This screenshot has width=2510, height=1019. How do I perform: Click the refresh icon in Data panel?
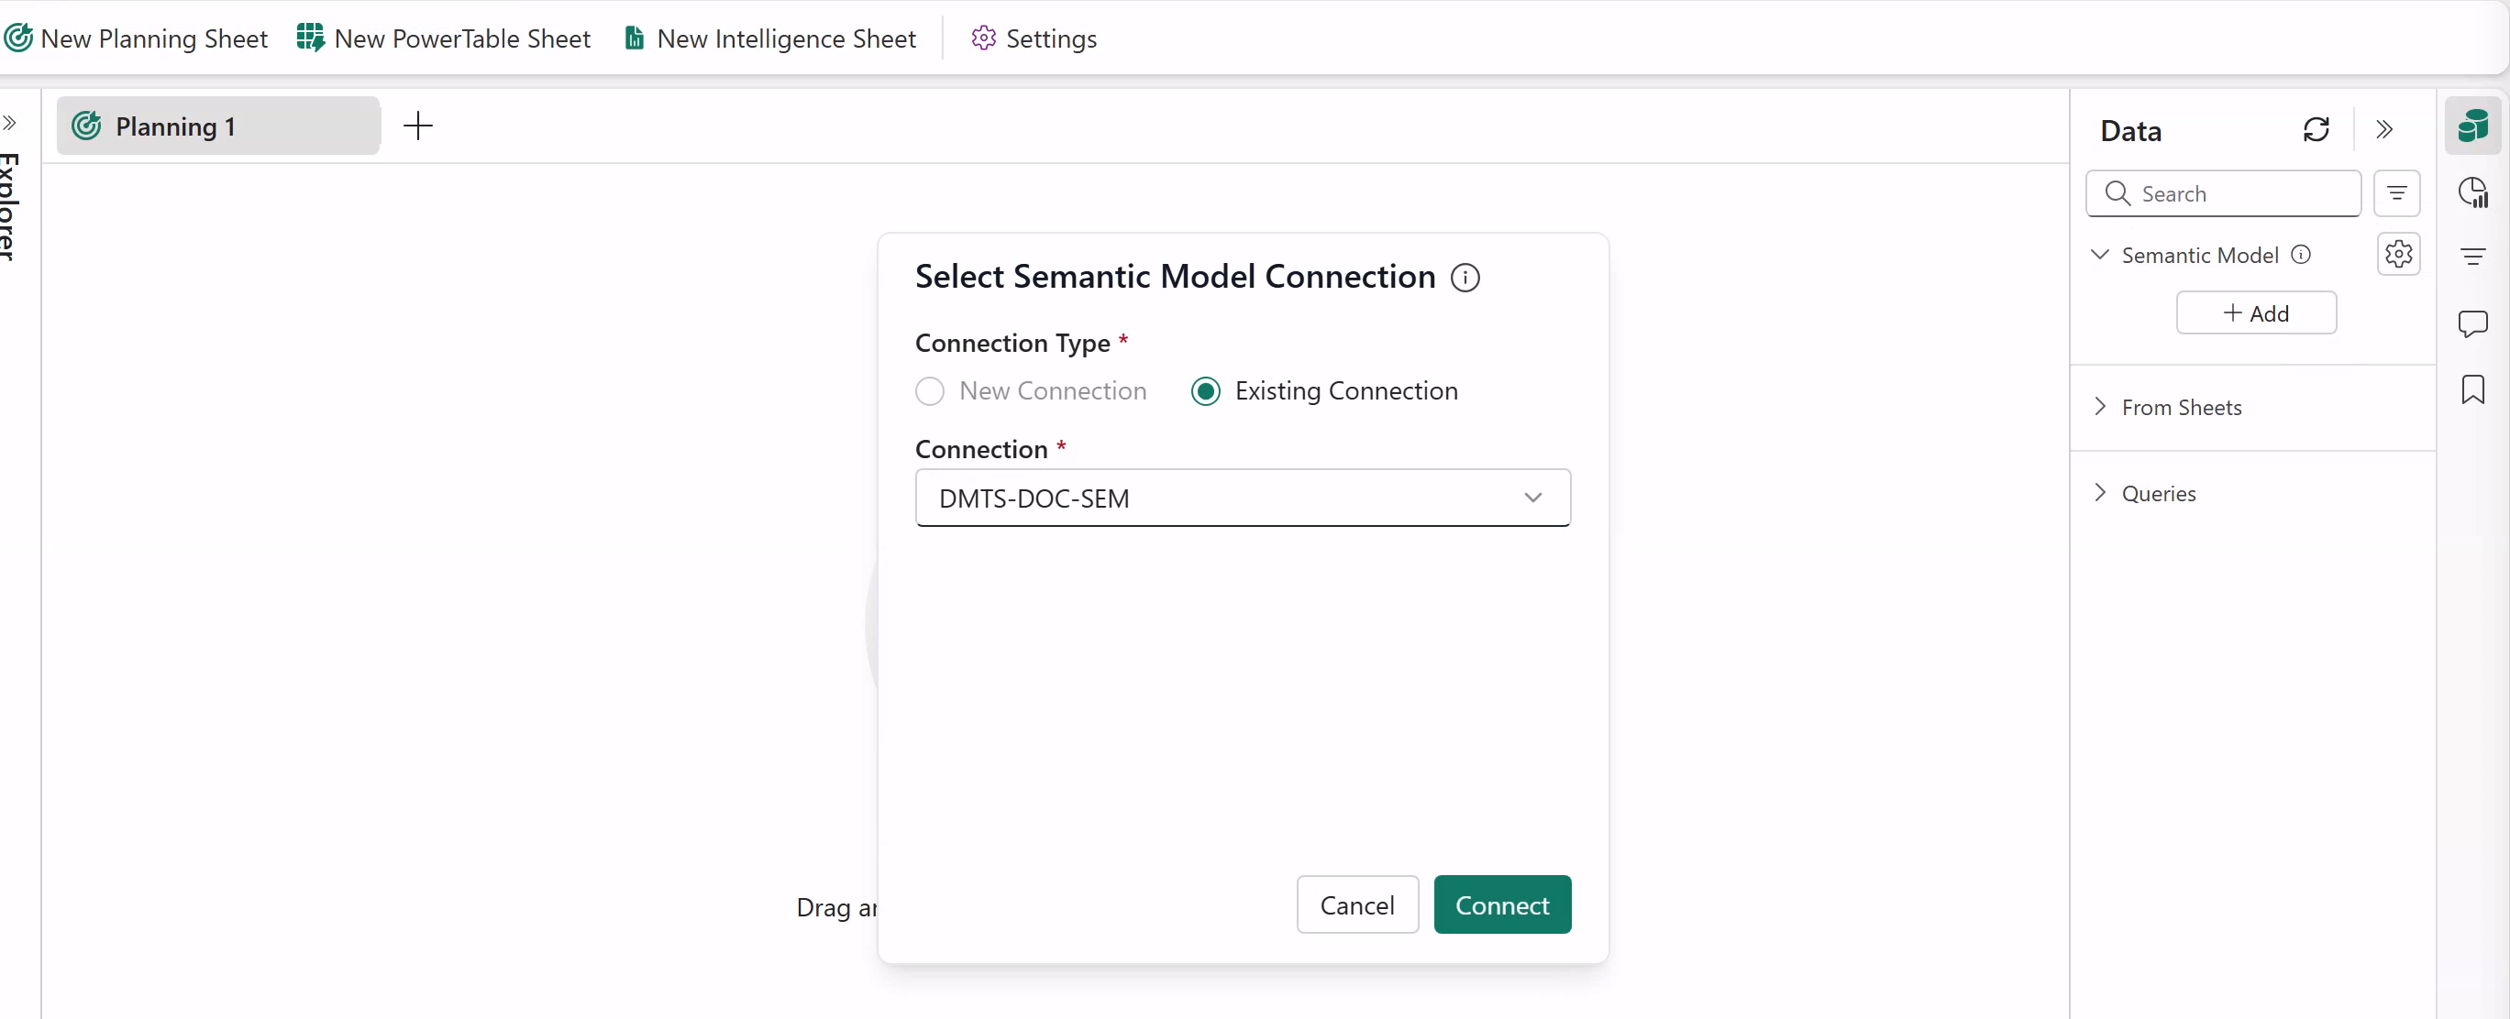click(2315, 129)
